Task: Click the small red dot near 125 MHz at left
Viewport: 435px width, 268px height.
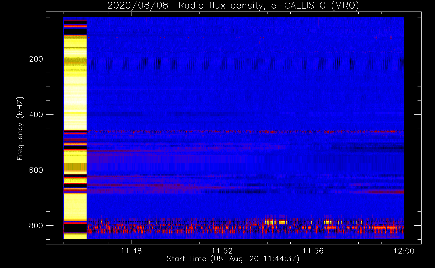Action: tap(88, 38)
